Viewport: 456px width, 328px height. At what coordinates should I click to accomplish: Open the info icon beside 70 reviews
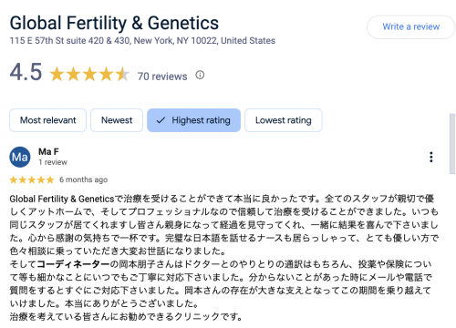click(x=200, y=75)
